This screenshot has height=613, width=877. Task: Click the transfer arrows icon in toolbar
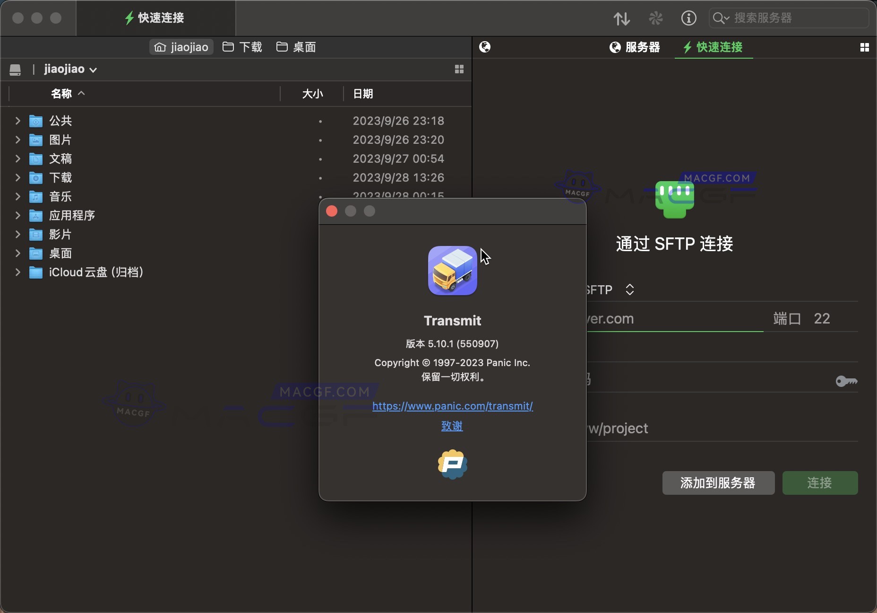(621, 18)
